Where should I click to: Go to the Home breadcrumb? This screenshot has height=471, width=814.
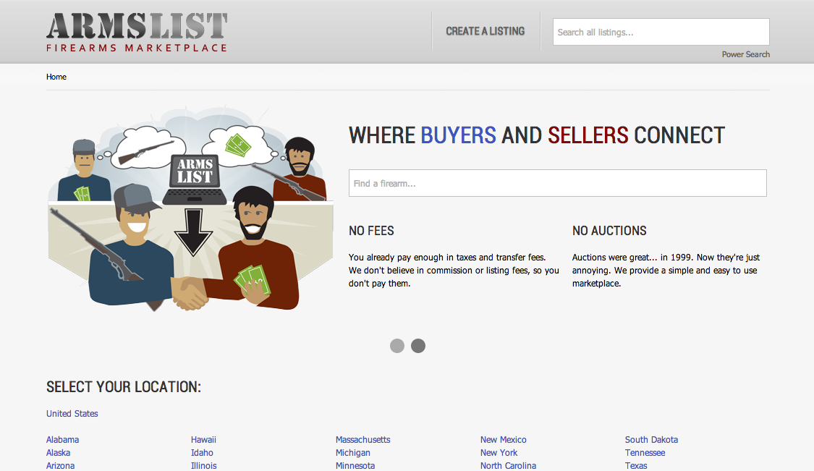click(56, 77)
